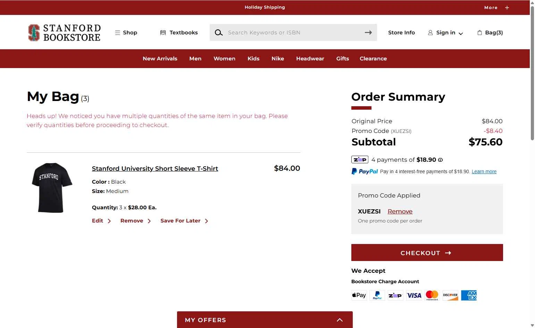Click the Color: Black text
The image size is (535, 328).
pyautogui.click(x=109, y=182)
